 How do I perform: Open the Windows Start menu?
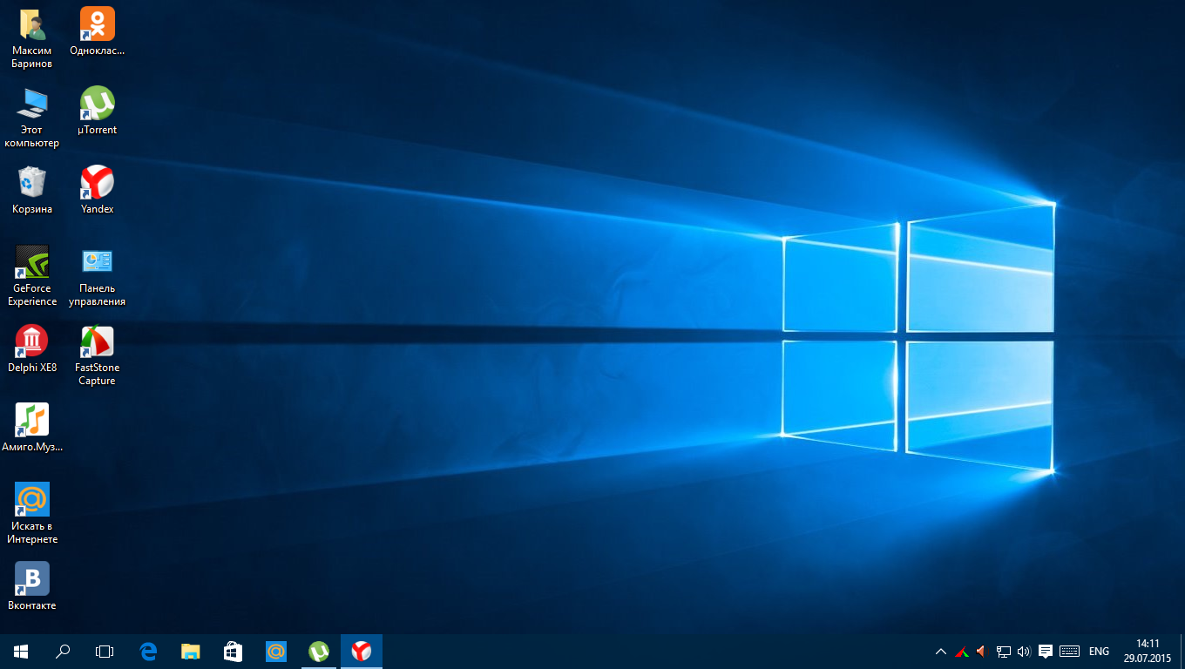21,651
